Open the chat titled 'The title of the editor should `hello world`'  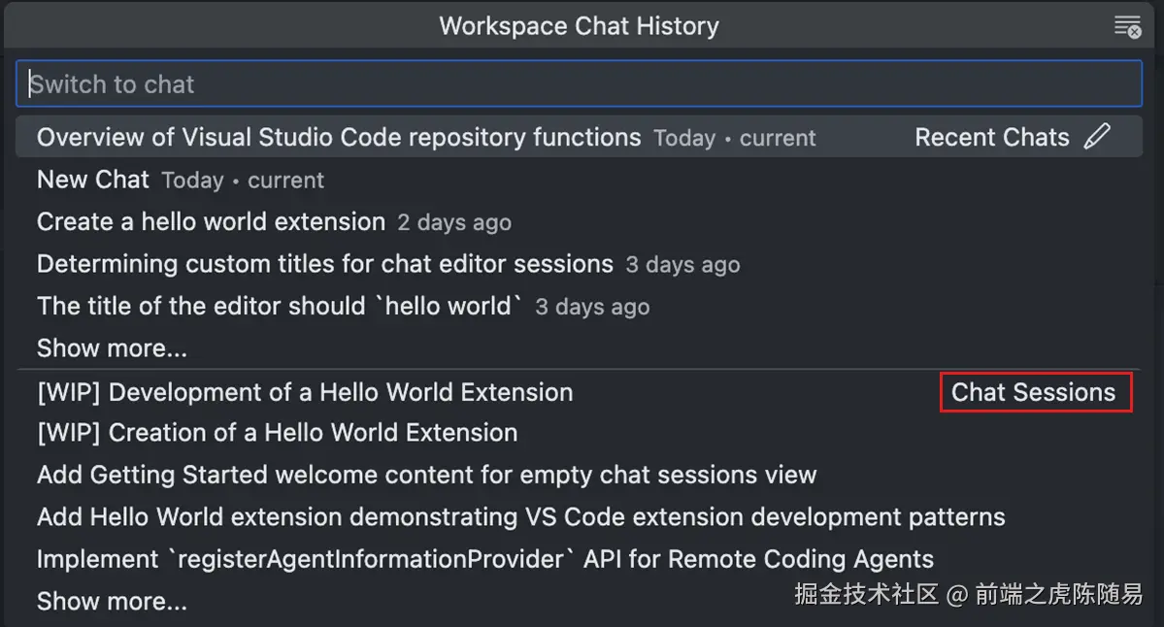pos(280,307)
